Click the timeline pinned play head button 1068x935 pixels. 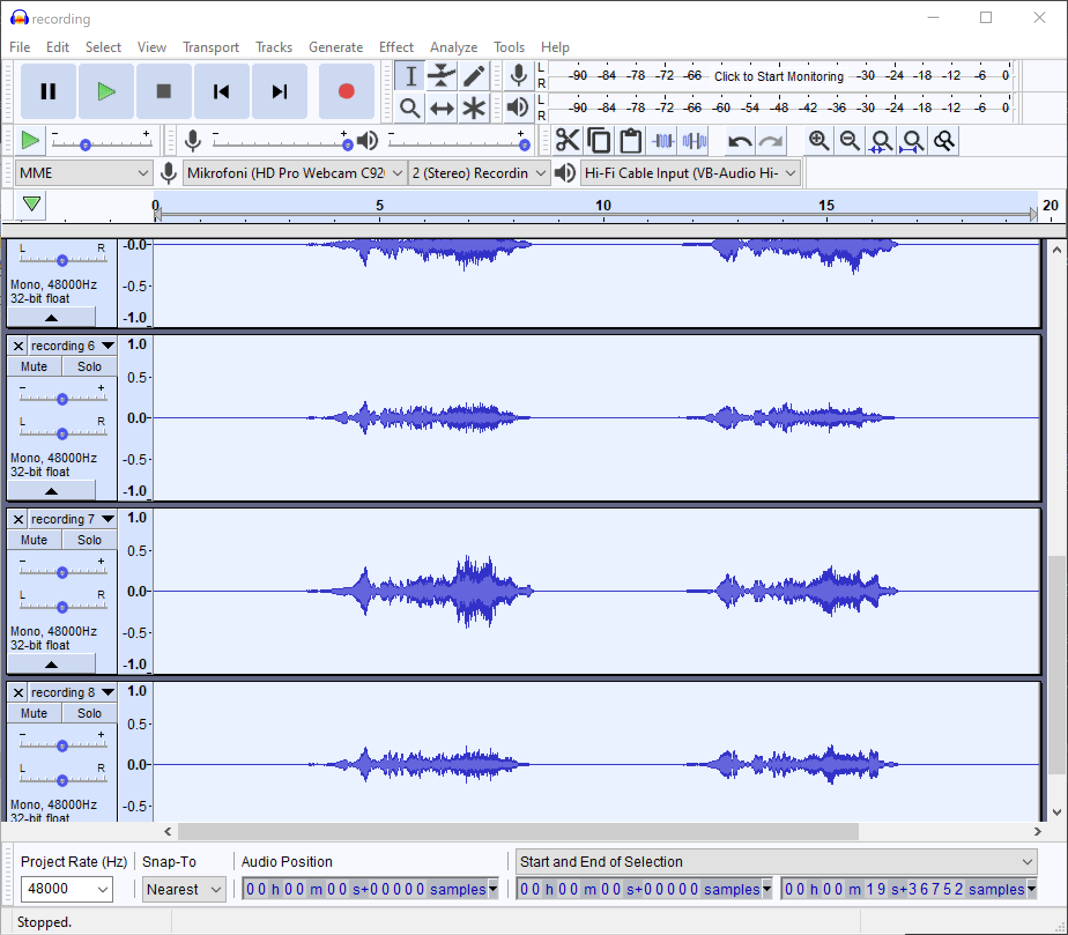[x=31, y=204]
